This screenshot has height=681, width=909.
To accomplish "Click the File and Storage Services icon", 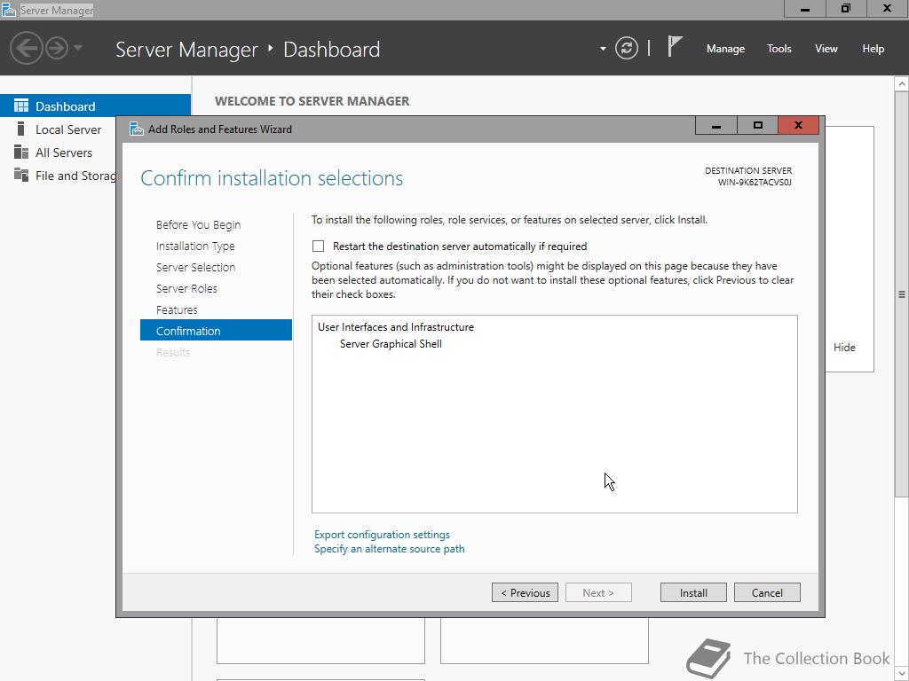I will tap(21, 175).
